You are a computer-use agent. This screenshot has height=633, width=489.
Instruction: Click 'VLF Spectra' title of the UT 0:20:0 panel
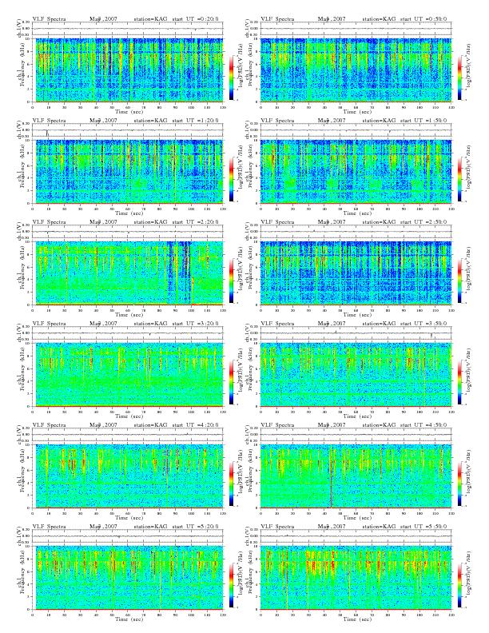click(x=50, y=19)
